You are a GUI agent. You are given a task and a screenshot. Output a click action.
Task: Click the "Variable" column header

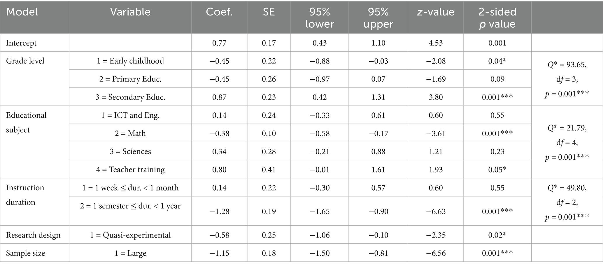[130, 12]
